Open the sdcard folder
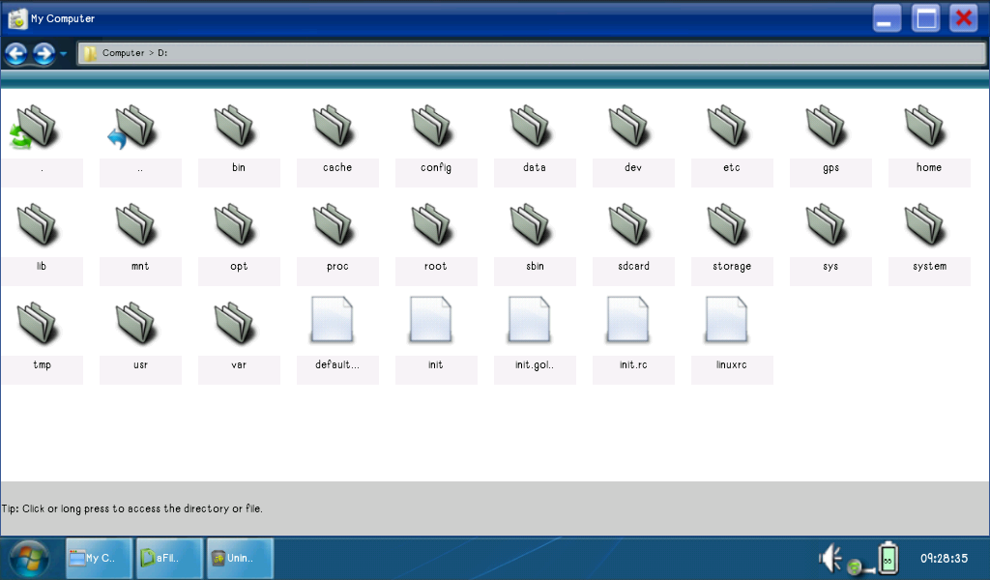This screenshot has height=580, width=990. pyautogui.click(x=628, y=225)
